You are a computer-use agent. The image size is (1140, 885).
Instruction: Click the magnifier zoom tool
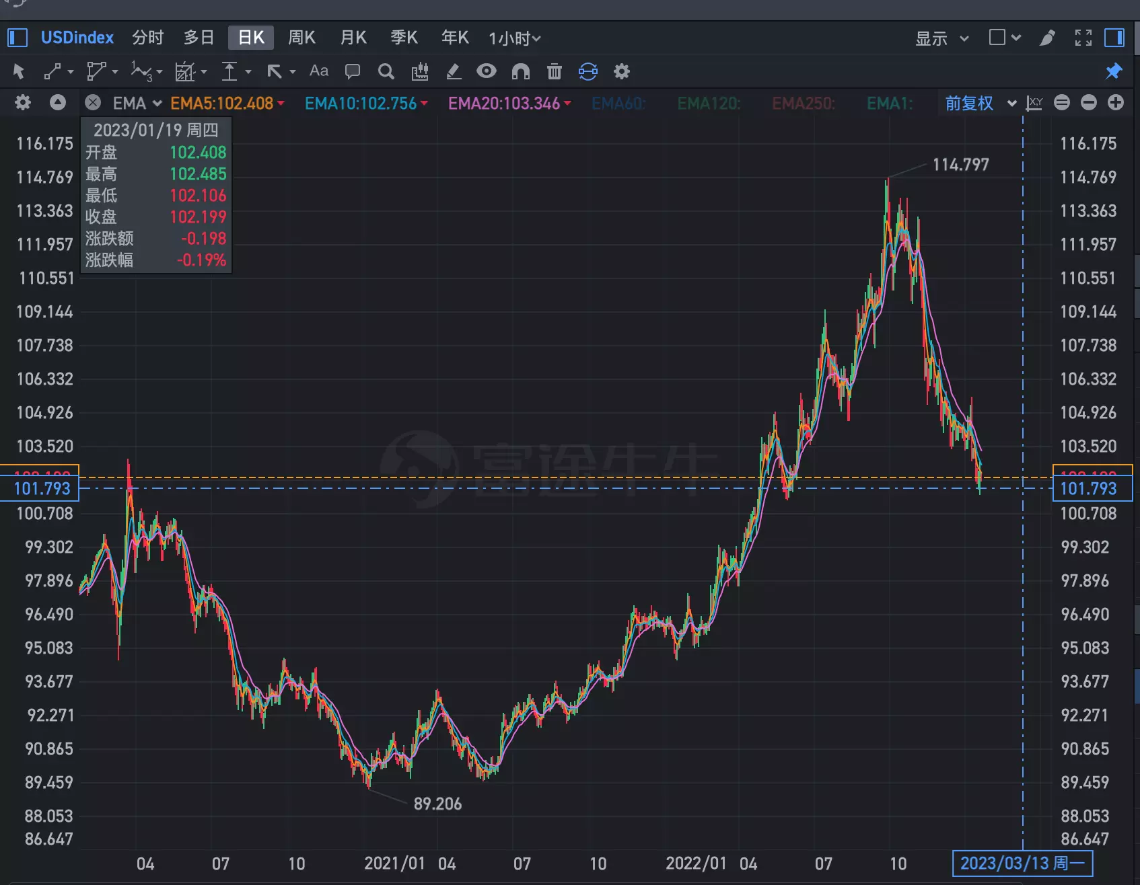pyautogui.click(x=386, y=71)
